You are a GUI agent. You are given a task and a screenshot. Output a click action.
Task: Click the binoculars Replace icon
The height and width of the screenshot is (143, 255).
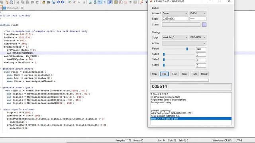tap(48, 2)
